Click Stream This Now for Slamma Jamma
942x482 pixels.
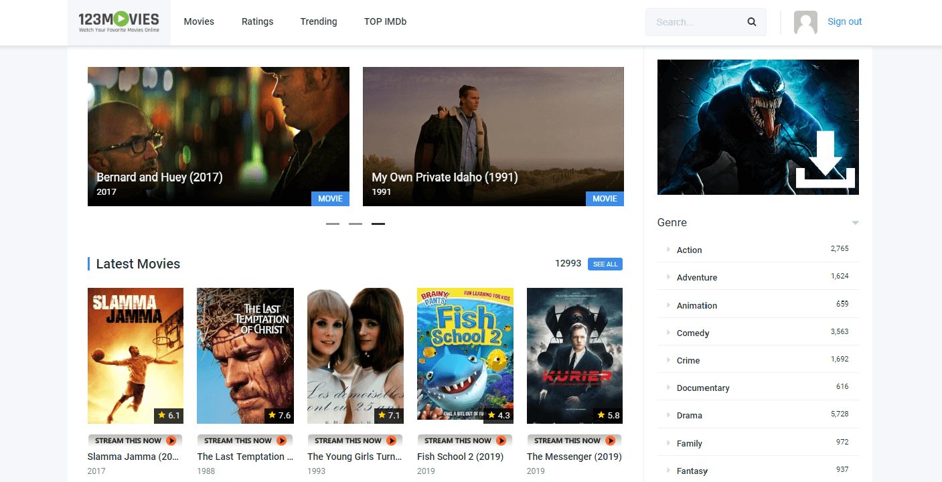[135, 440]
